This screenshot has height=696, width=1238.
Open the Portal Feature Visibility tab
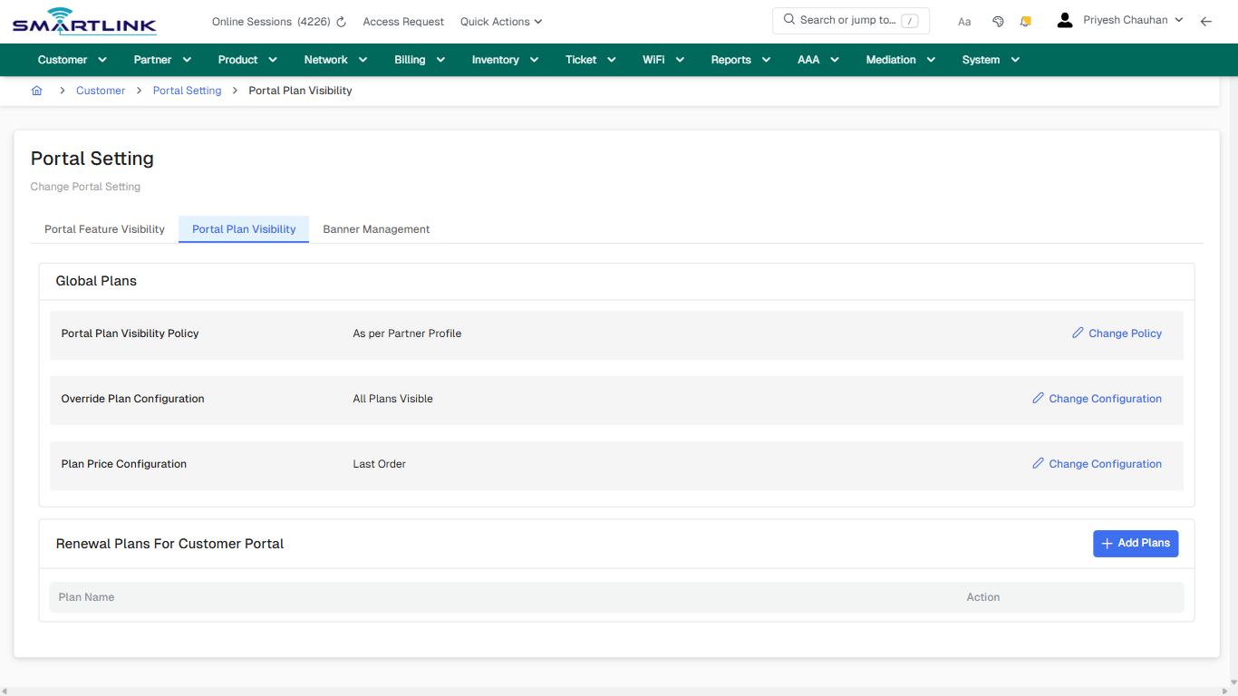(103, 229)
